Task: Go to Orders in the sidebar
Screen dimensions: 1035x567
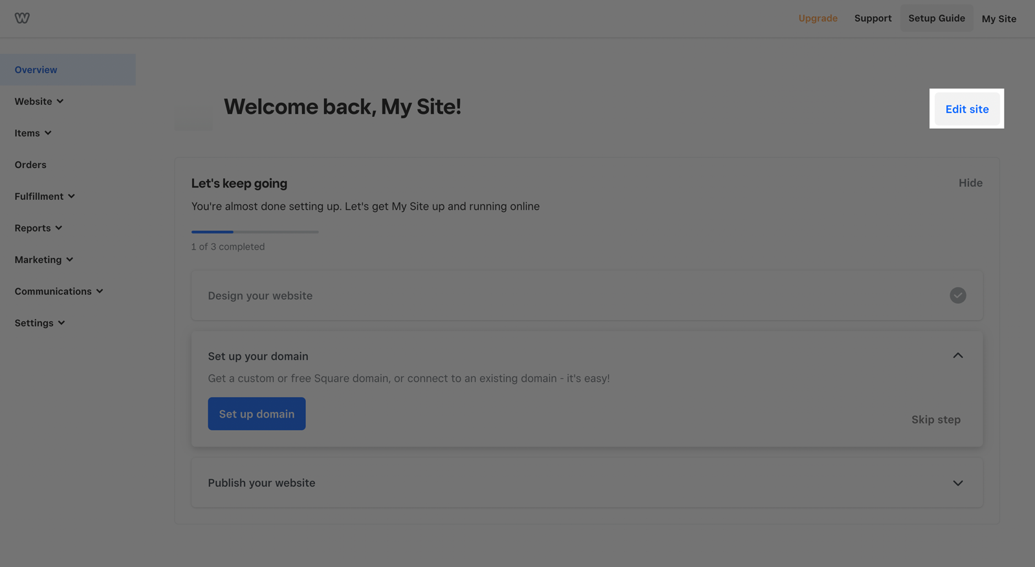Action: pos(30,165)
